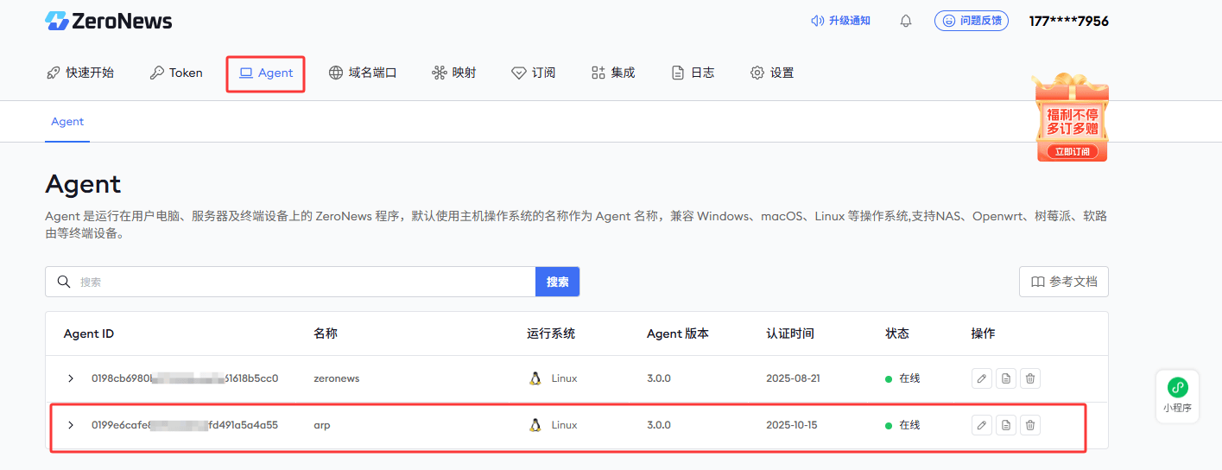Screen dimensions: 1222x470
Task: Click the magnifier icon in search box
Action: tap(63, 282)
